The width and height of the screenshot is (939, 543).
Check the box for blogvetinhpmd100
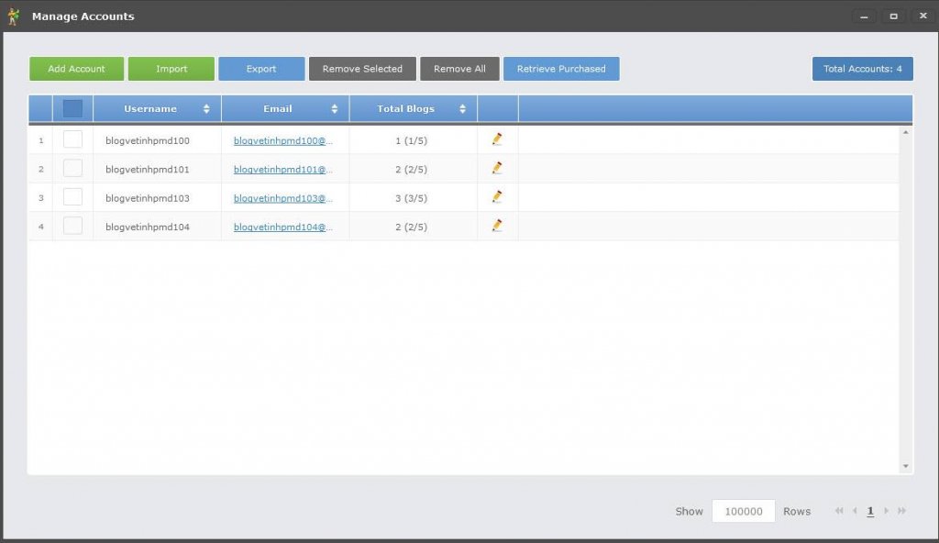(72, 139)
